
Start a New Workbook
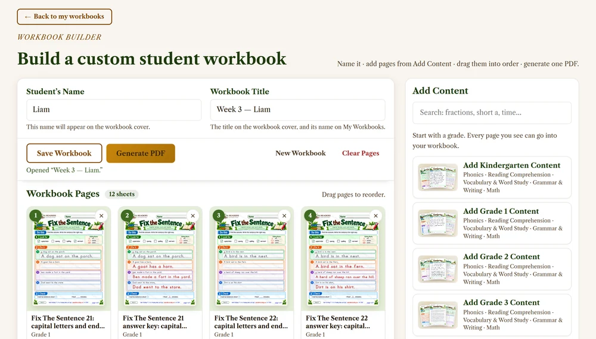300,153
